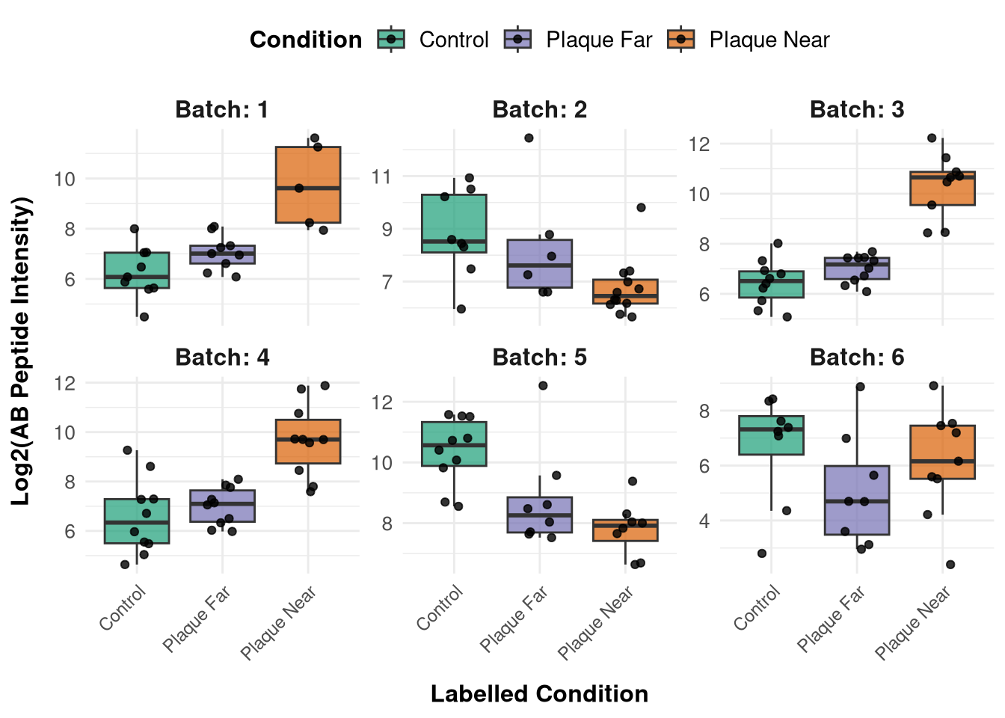Select the Batch: 1 panel title
The height and width of the screenshot is (718, 1005).
221,110
